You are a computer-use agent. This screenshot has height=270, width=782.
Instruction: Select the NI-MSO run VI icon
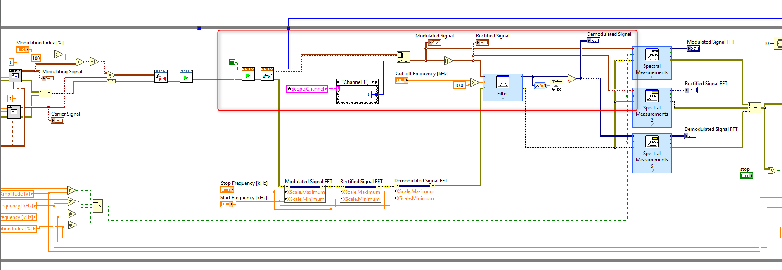point(248,74)
